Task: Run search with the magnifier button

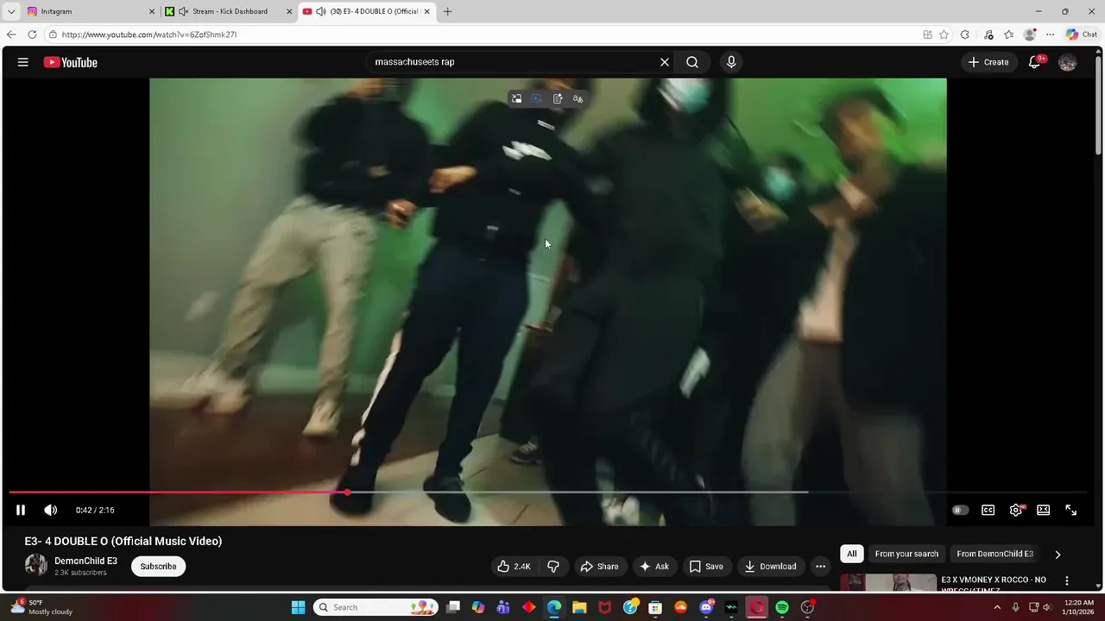Action: coord(692,62)
